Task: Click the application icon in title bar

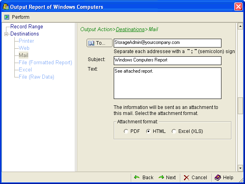Action: tap(6, 6)
